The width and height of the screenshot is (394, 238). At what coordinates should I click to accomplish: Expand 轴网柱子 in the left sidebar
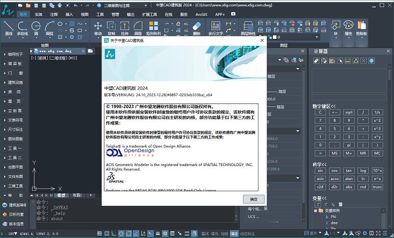tap(13, 54)
